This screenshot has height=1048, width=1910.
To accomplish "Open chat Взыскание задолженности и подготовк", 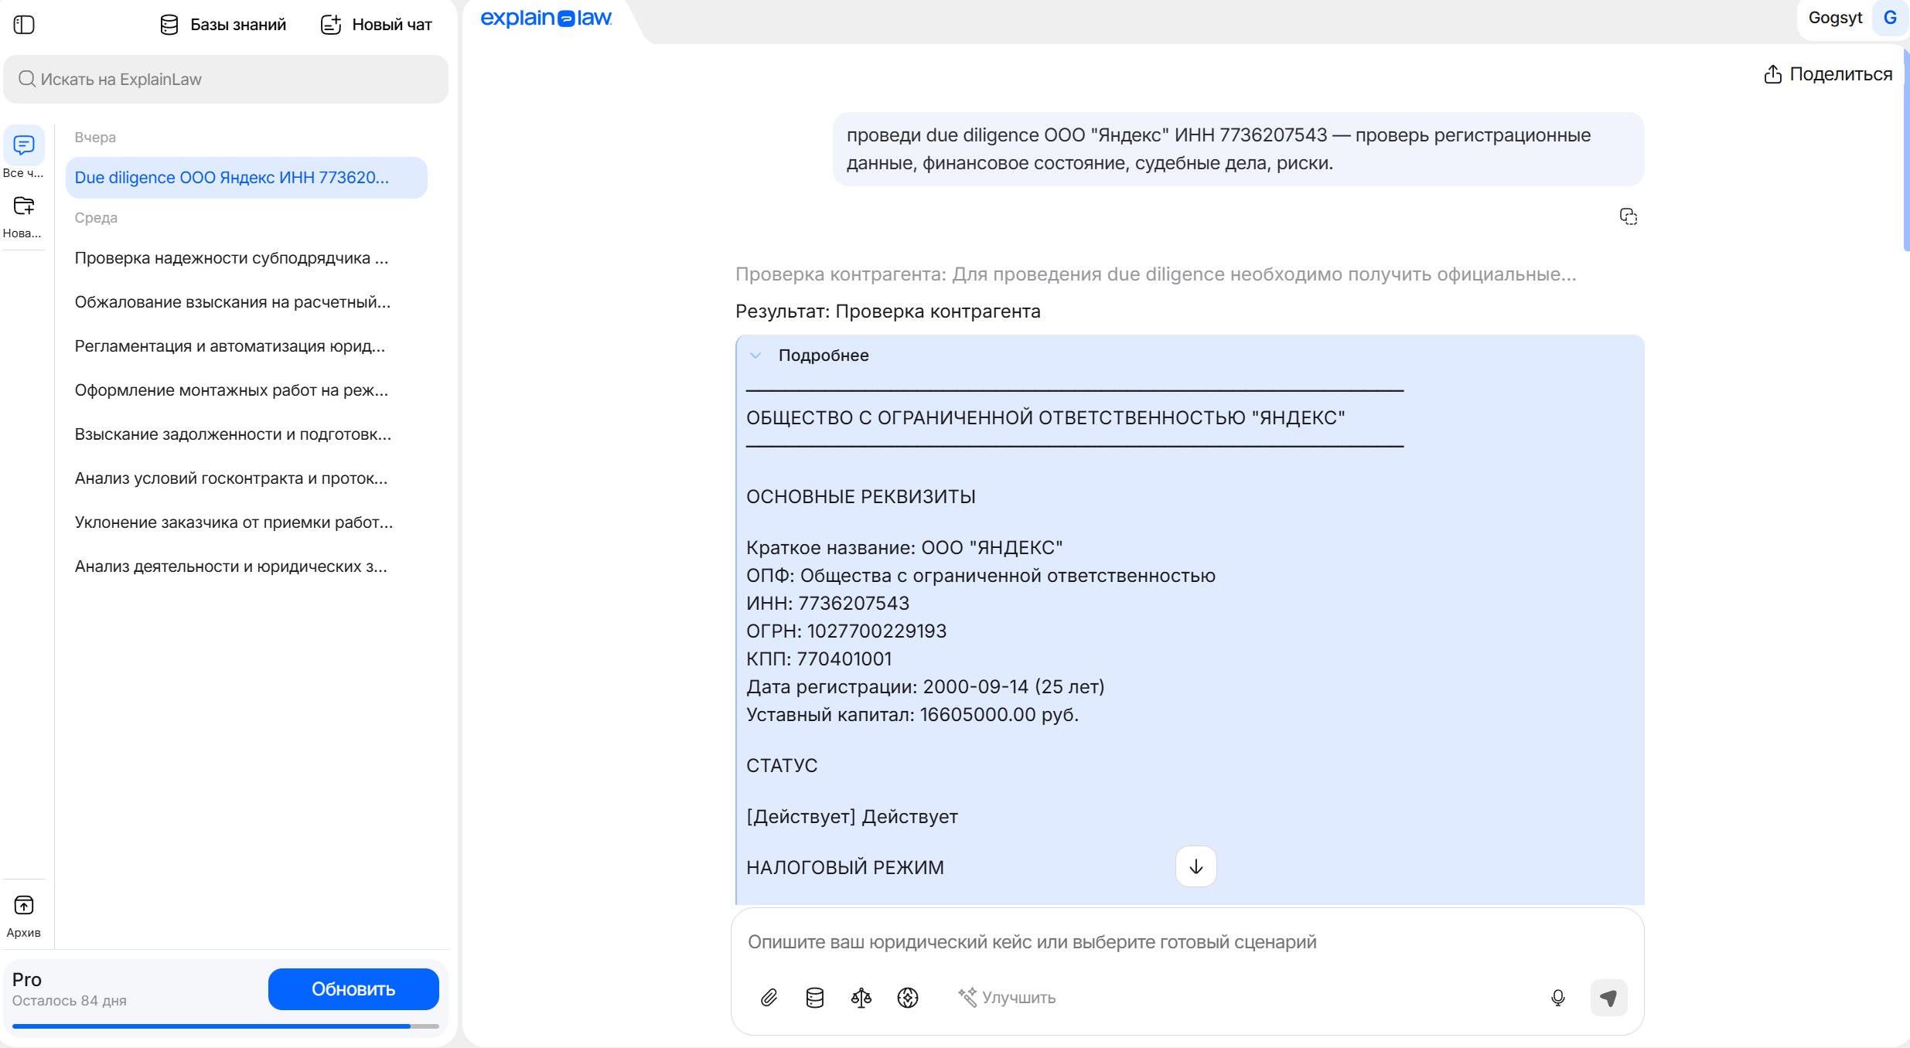I will point(247,434).
